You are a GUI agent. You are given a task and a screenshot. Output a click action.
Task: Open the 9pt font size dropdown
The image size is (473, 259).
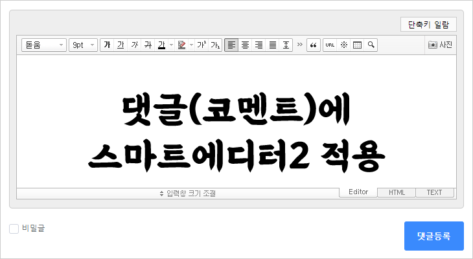[83, 45]
